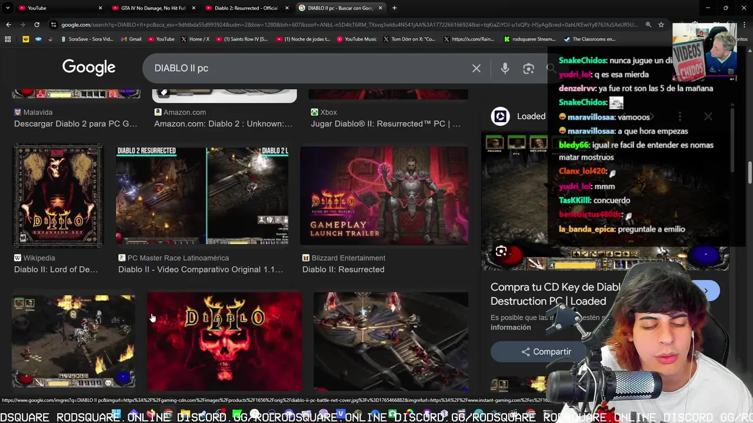The image size is (753, 423).
Task: Open Compra tu CD Key de Diablo title
Action: click(x=555, y=294)
